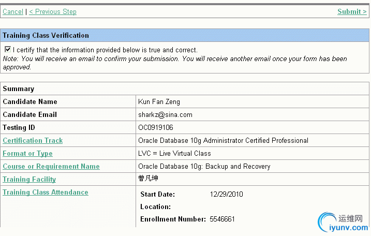The image size is (371, 236).
Task: Select Oracle Database 10g: Backup and Recovery text
Action: 204,167
